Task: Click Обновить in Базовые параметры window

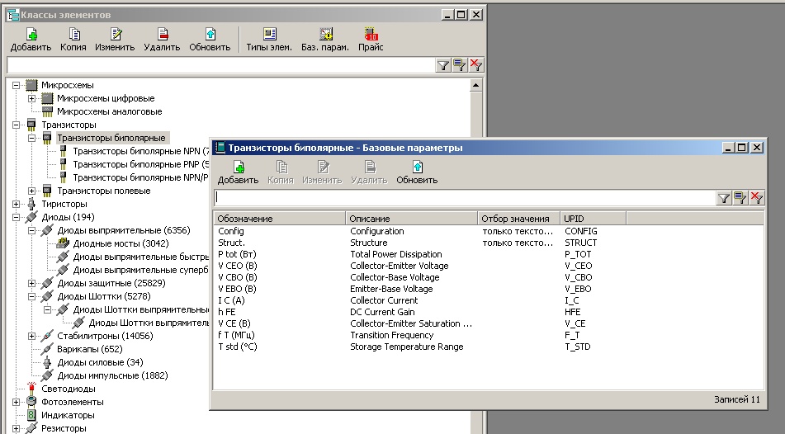Action: point(417,172)
